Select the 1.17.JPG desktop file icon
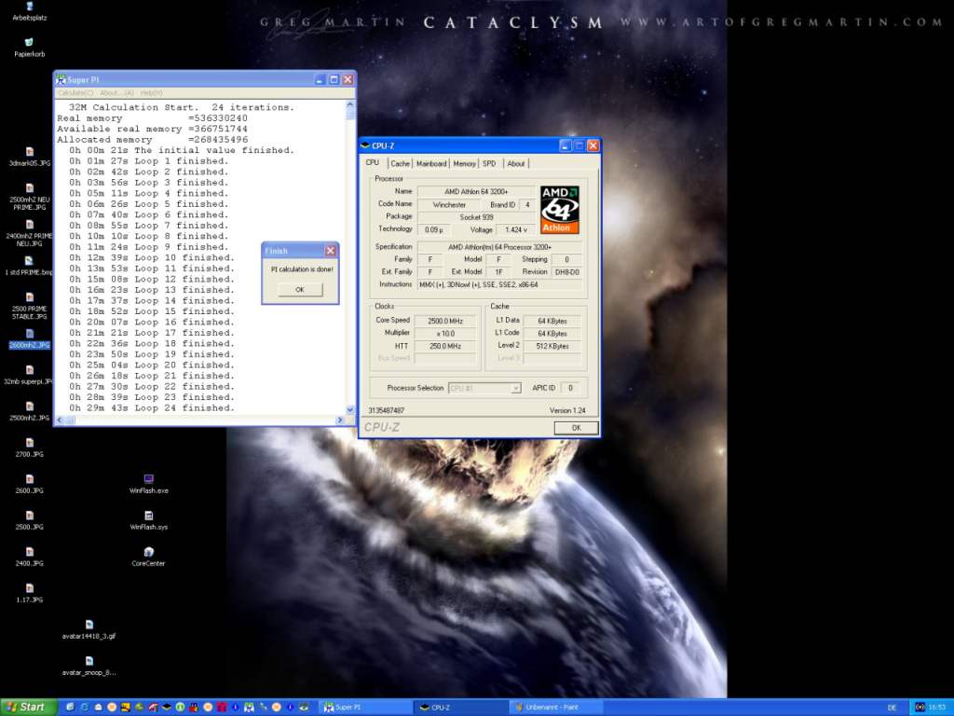 click(29, 594)
